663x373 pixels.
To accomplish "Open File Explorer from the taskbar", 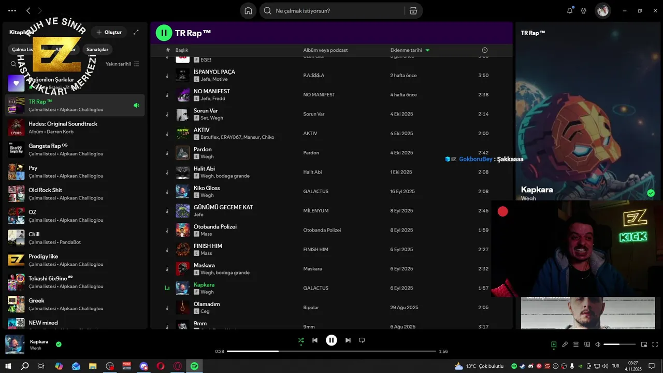I will pyautogui.click(x=93, y=366).
